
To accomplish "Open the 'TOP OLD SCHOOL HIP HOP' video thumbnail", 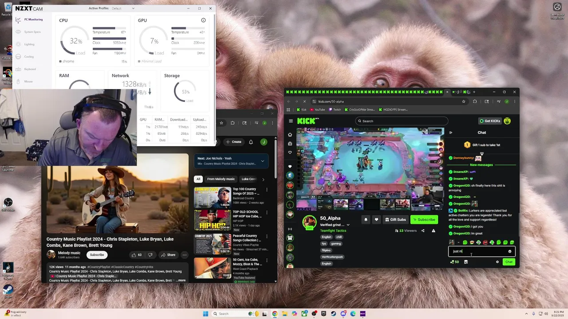I will 212,220.
